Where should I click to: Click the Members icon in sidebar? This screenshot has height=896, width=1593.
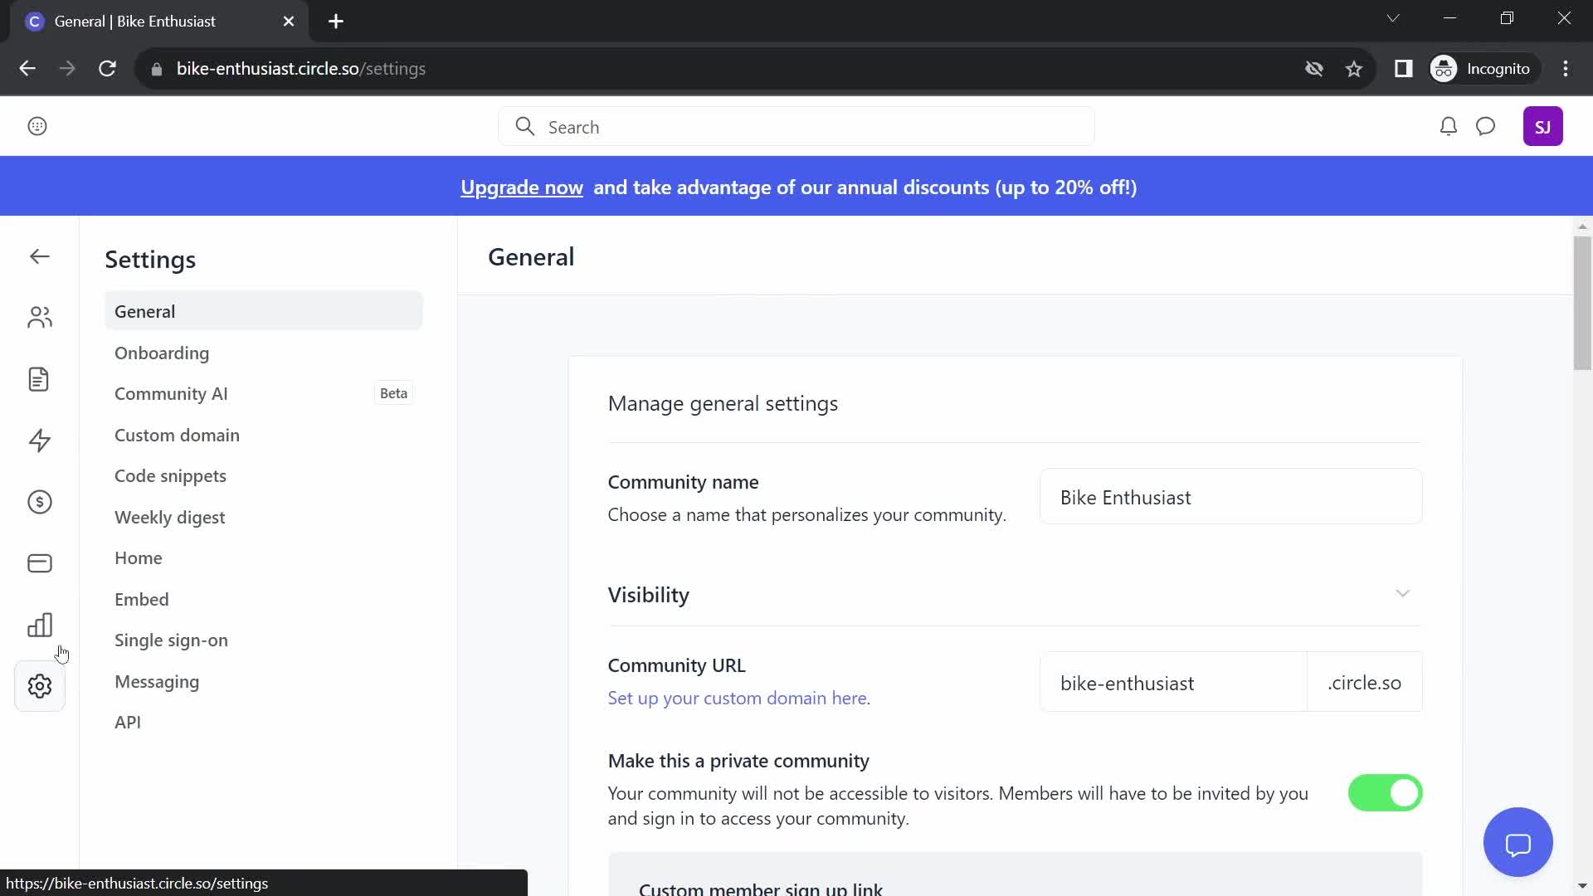(39, 317)
